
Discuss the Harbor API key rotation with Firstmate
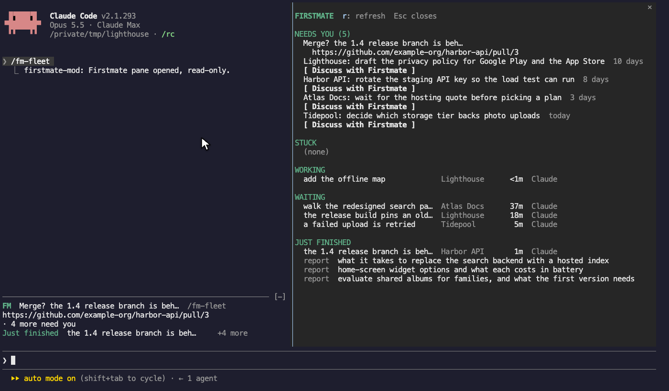(x=359, y=88)
